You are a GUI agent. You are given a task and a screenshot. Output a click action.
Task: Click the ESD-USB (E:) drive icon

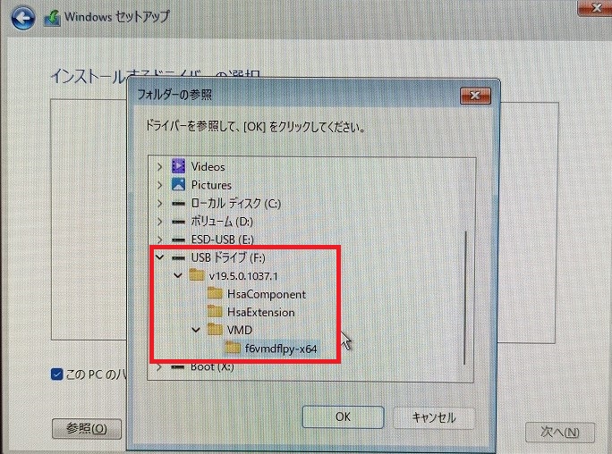(178, 240)
